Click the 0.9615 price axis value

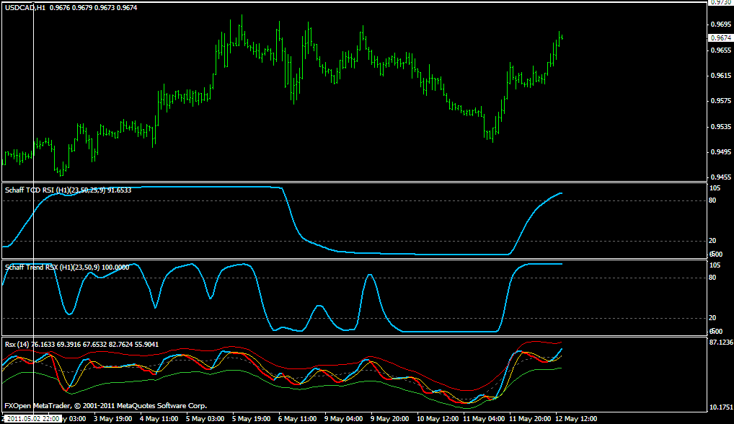pyautogui.click(x=721, y=75)
